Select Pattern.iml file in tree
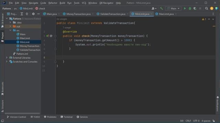This screenshot has height=123, width=220. pos(22,54)
